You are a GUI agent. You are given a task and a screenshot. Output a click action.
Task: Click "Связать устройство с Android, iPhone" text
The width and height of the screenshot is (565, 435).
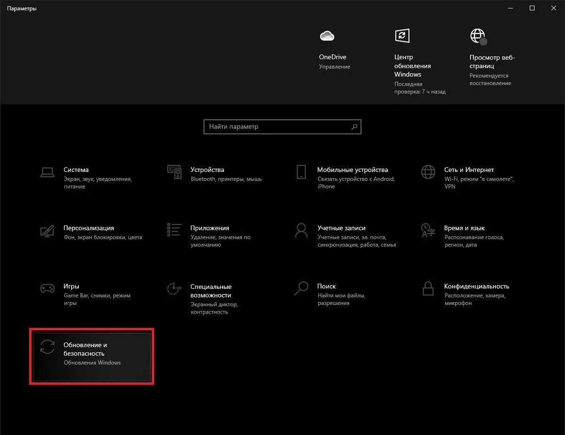(x=356, y=183)
